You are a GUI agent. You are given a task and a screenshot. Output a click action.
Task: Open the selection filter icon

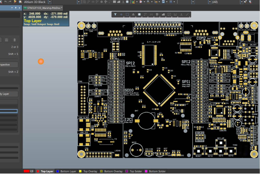tap(115, 15)
